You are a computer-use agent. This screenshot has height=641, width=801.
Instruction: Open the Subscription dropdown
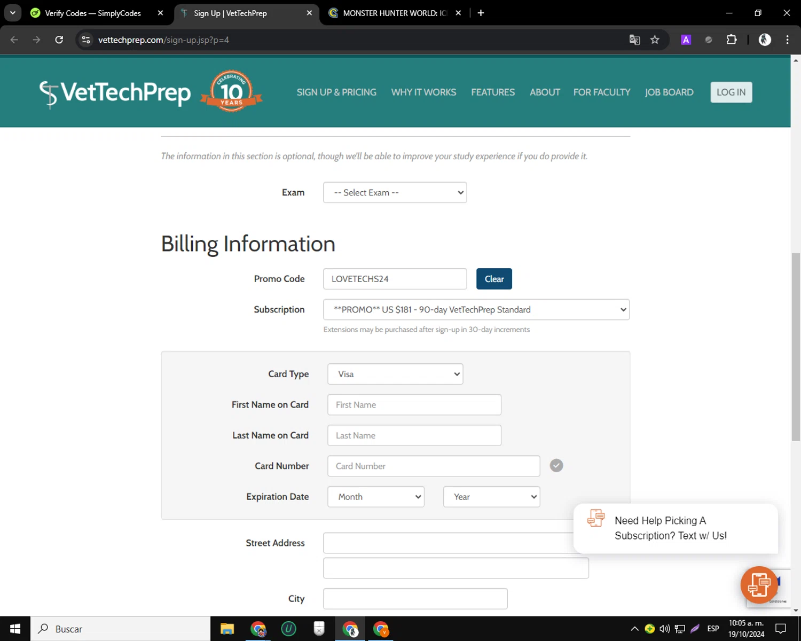pyautogui.click(x=476, y=310)
